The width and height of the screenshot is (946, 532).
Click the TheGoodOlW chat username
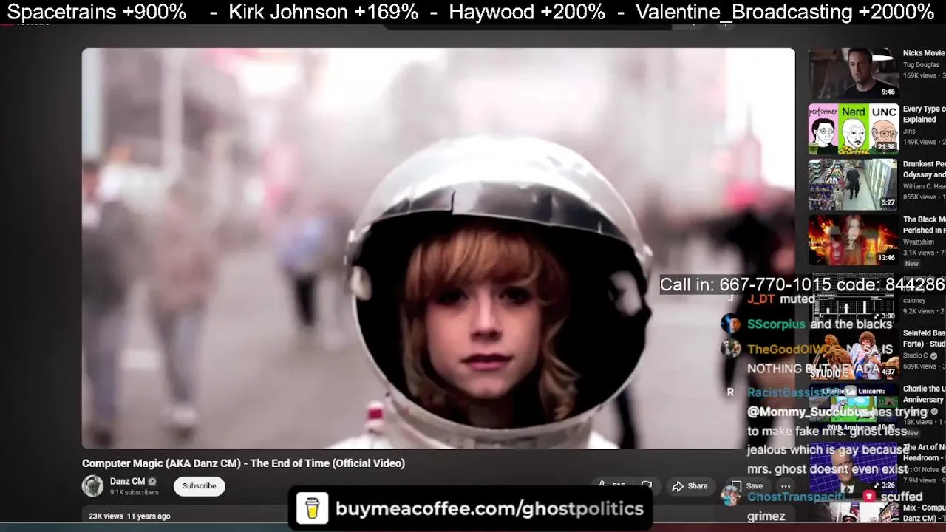pos(794,349)
